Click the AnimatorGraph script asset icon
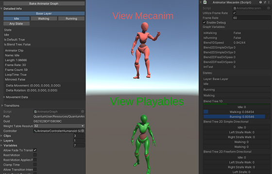 [35, 112]
